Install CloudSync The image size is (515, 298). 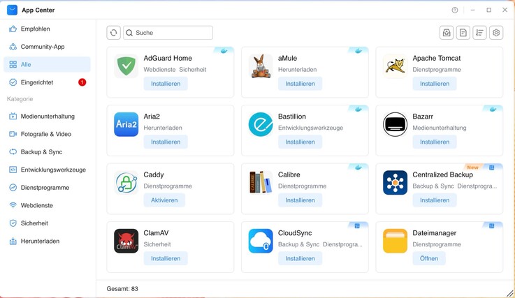(x=300, y=258)
